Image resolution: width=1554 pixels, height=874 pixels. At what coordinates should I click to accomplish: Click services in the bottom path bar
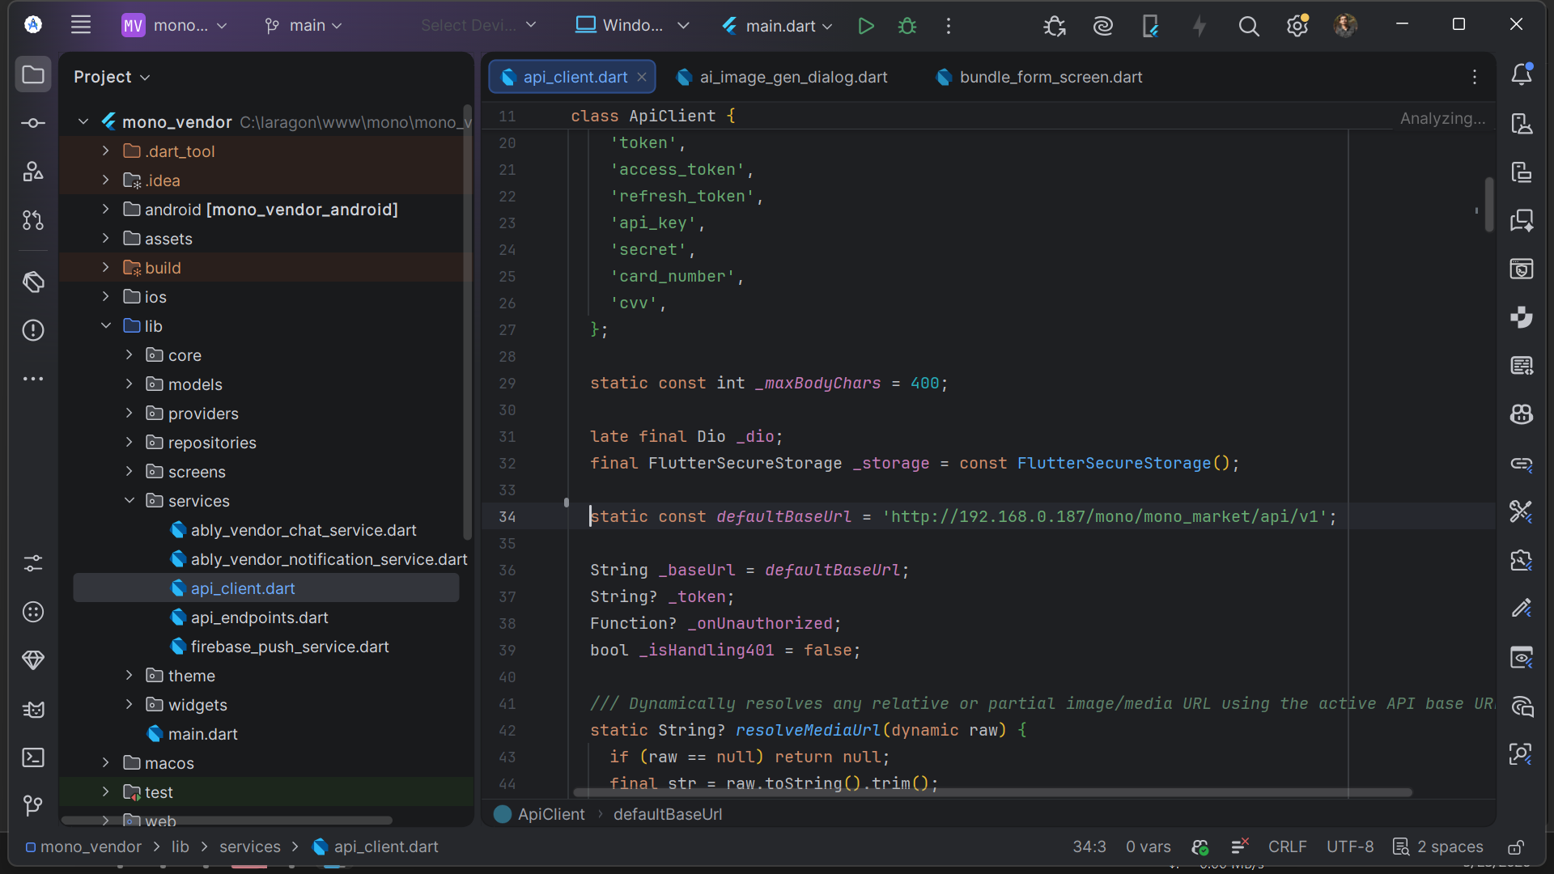click(x=250, y=847)
